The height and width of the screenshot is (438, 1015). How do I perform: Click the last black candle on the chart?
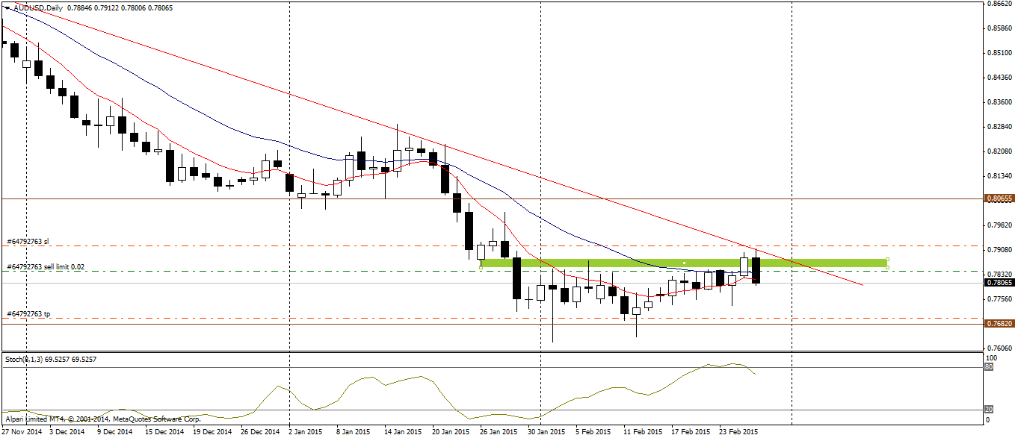(756, 269)
